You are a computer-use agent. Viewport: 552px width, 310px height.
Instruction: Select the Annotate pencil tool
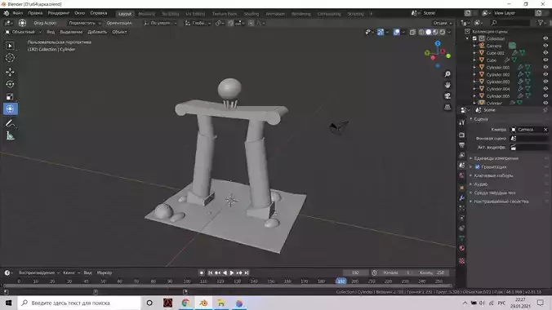(x=10, y=123)
